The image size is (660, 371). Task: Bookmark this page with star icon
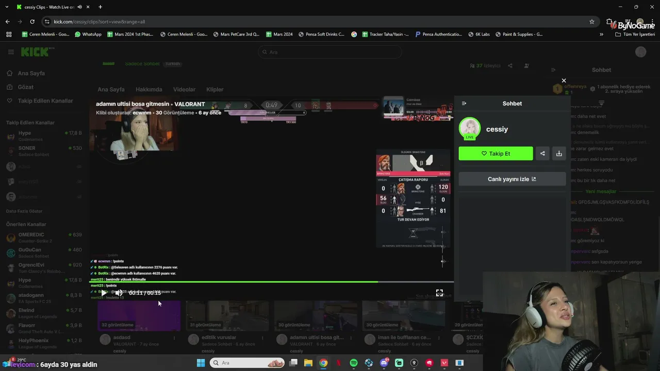pyautogui.click(x=592, y=22)
